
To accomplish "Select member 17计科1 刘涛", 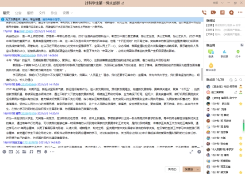I will click(224, 110).
